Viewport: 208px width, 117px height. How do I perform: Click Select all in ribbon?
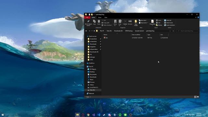pos(168,20)
